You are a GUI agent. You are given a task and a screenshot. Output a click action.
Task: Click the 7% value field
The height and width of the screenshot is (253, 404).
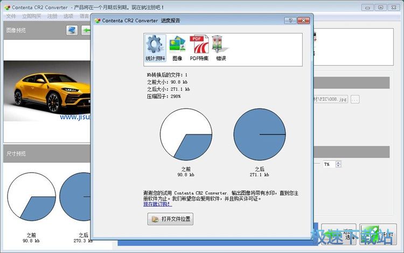pos(329,164)
